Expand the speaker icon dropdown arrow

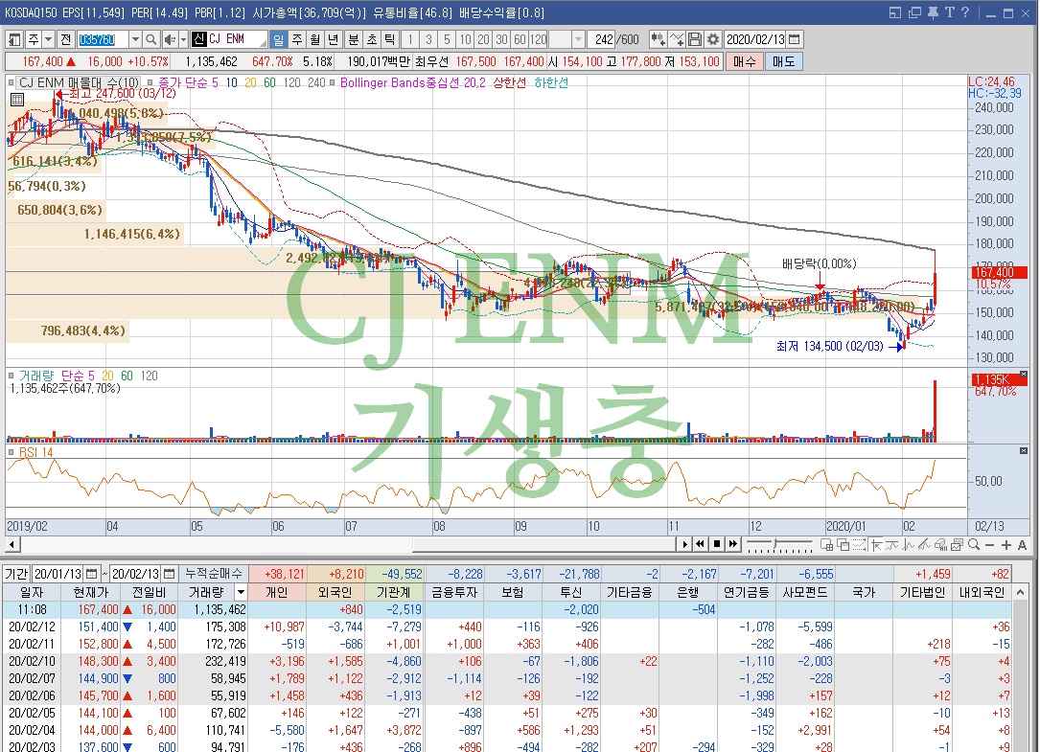pyautogui.click(x=183, y=40)
